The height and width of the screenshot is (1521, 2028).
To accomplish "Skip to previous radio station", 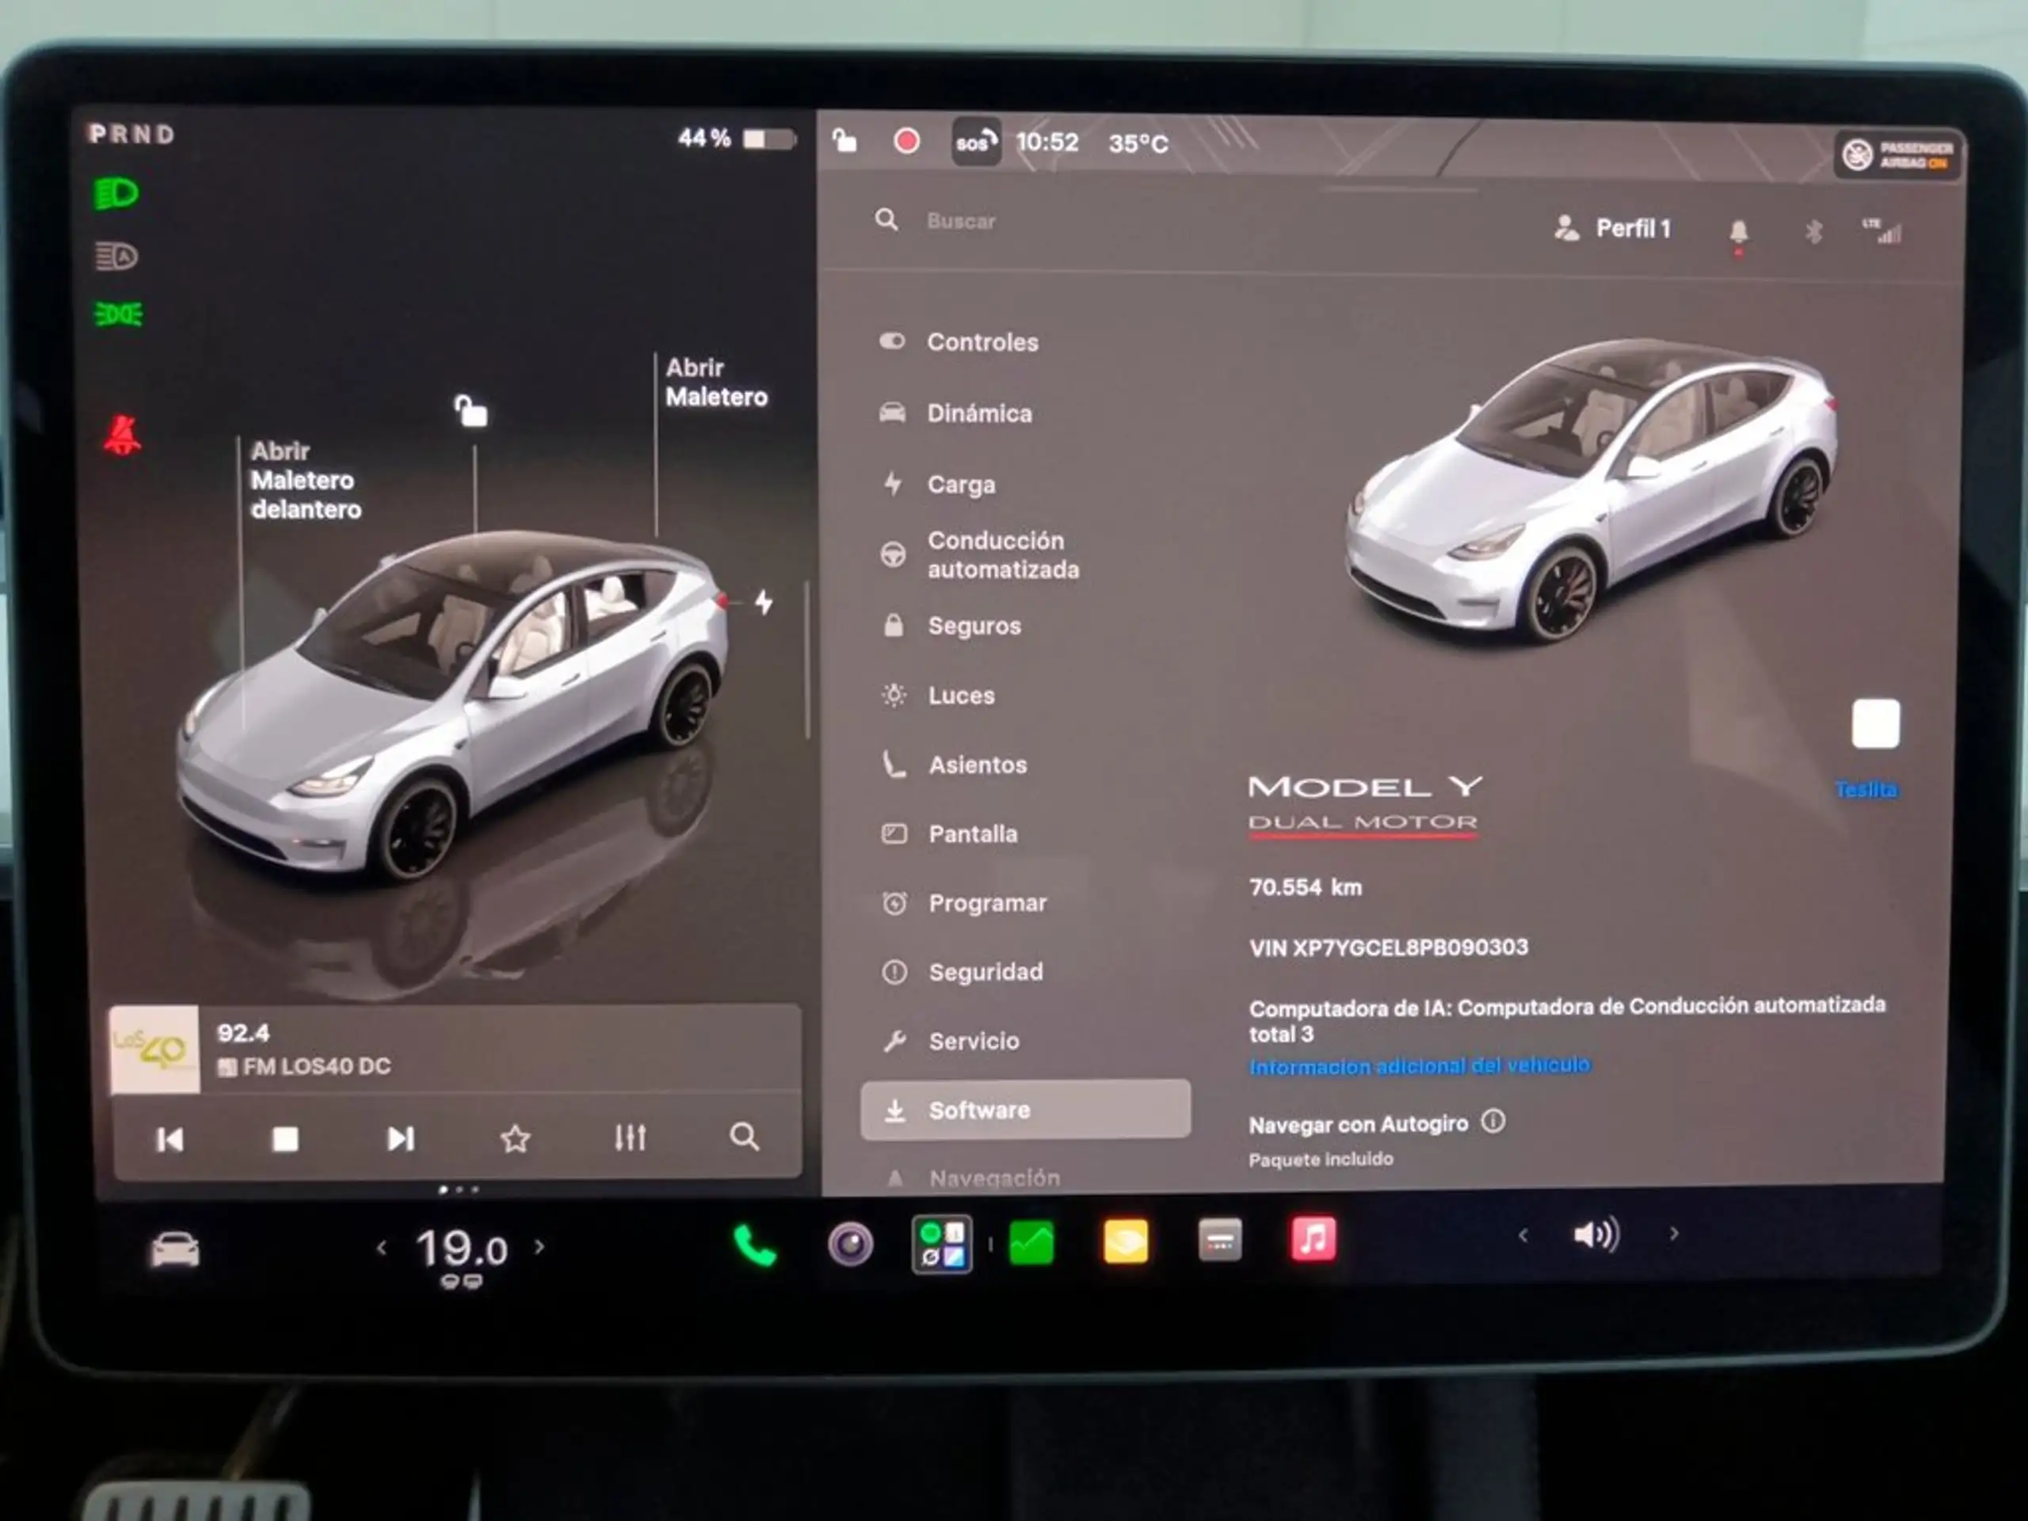I will pos(170,1140).
